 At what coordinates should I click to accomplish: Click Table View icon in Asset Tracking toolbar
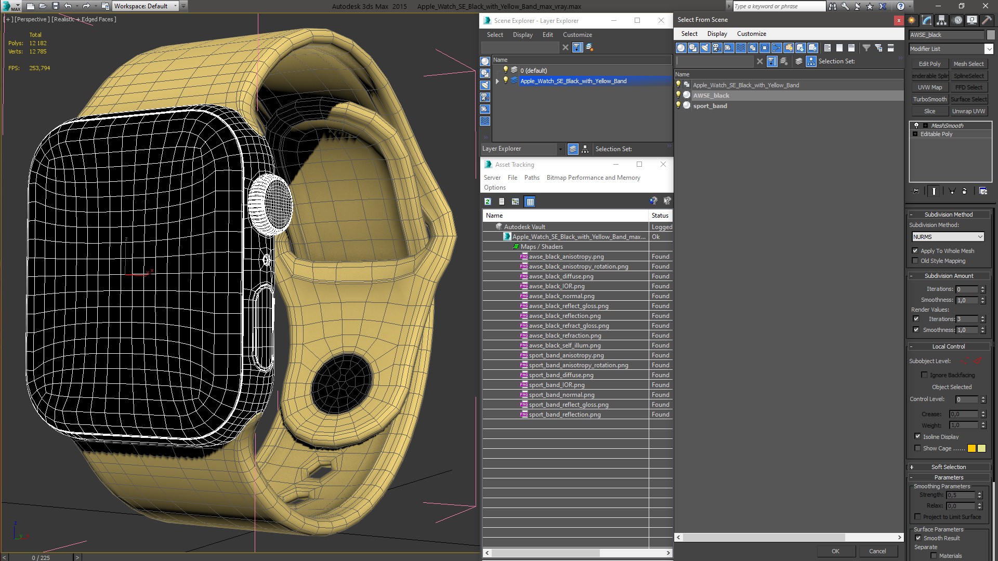[530, 202]
